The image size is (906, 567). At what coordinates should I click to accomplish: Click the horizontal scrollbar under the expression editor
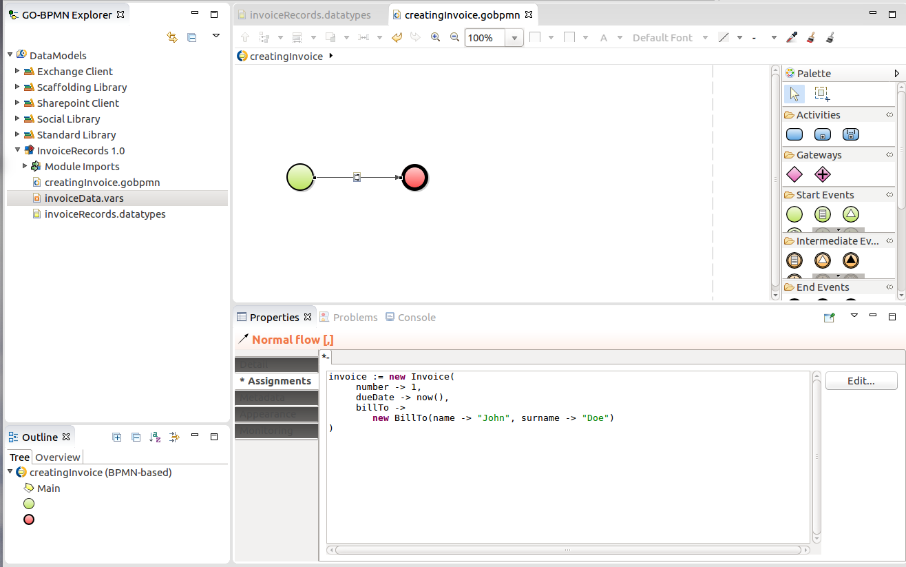pos(568,550)
